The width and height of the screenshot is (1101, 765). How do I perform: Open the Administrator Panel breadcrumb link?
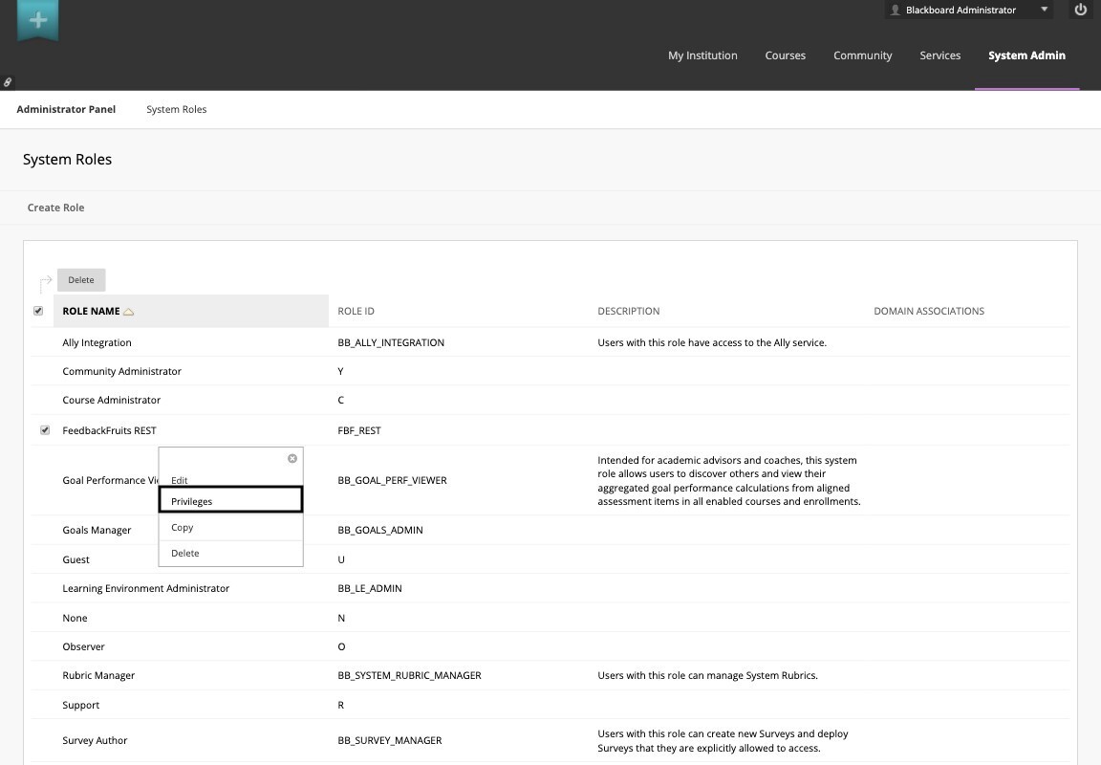tap(66, 109)
